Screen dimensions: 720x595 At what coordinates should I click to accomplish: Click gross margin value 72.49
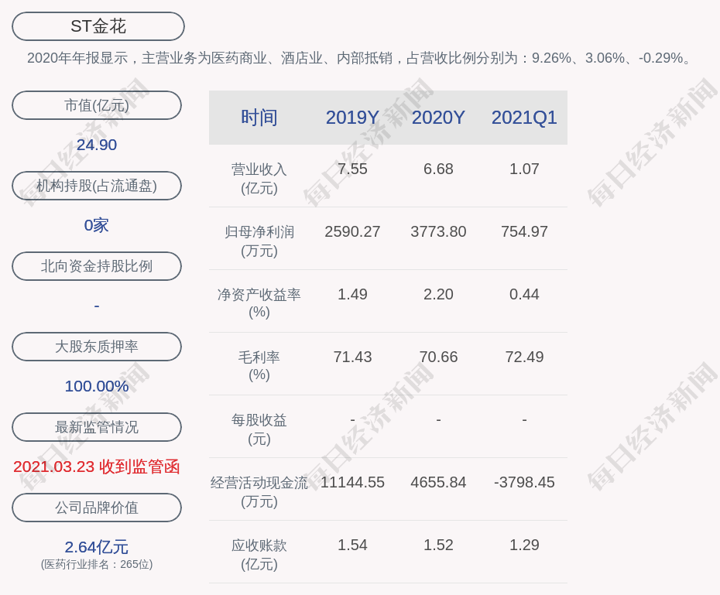click(524, 357)
